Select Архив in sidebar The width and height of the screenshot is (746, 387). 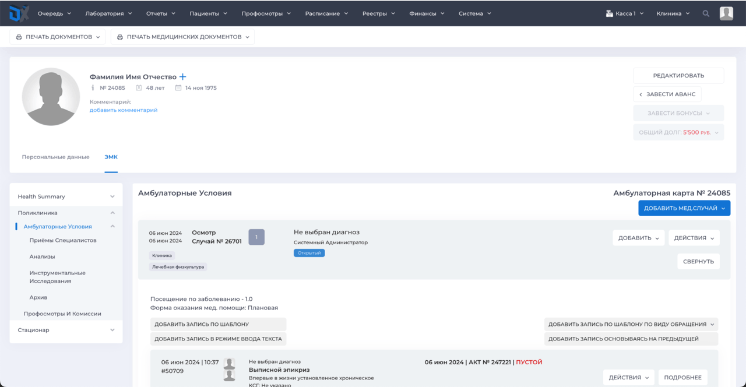click(x=38, y=297)
